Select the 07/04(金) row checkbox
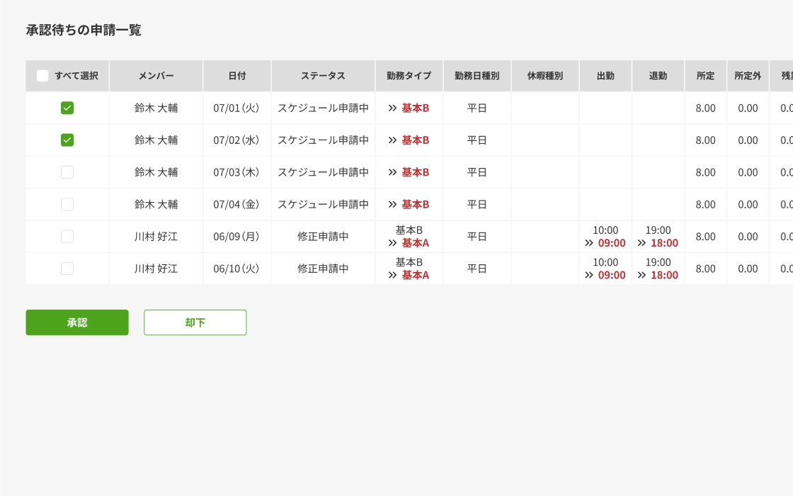The image size is (793, 496). coord(67,204)
